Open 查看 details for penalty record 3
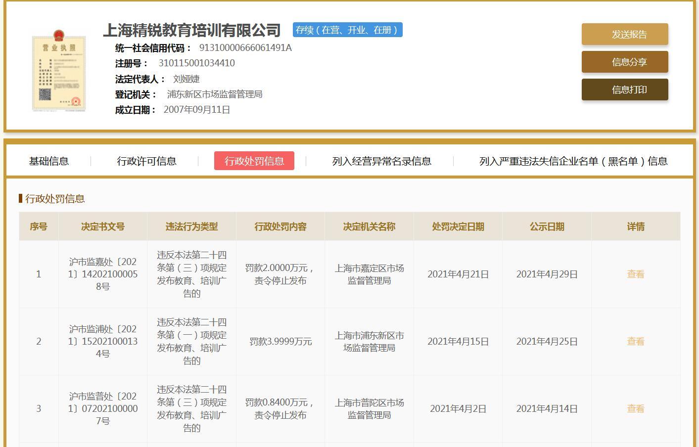This screenshot has height=447, width=699. coord(635,408)
